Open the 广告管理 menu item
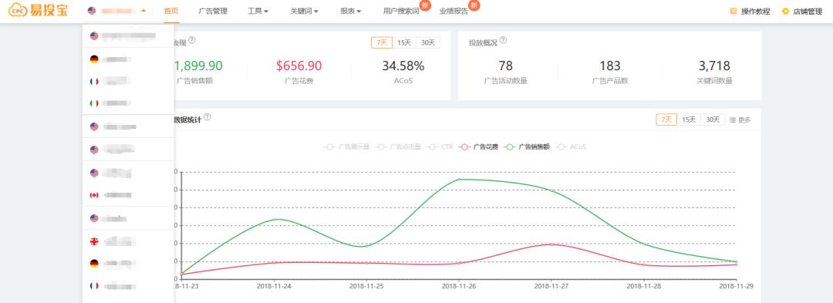The image size is (833, 303). coord(213,11)
